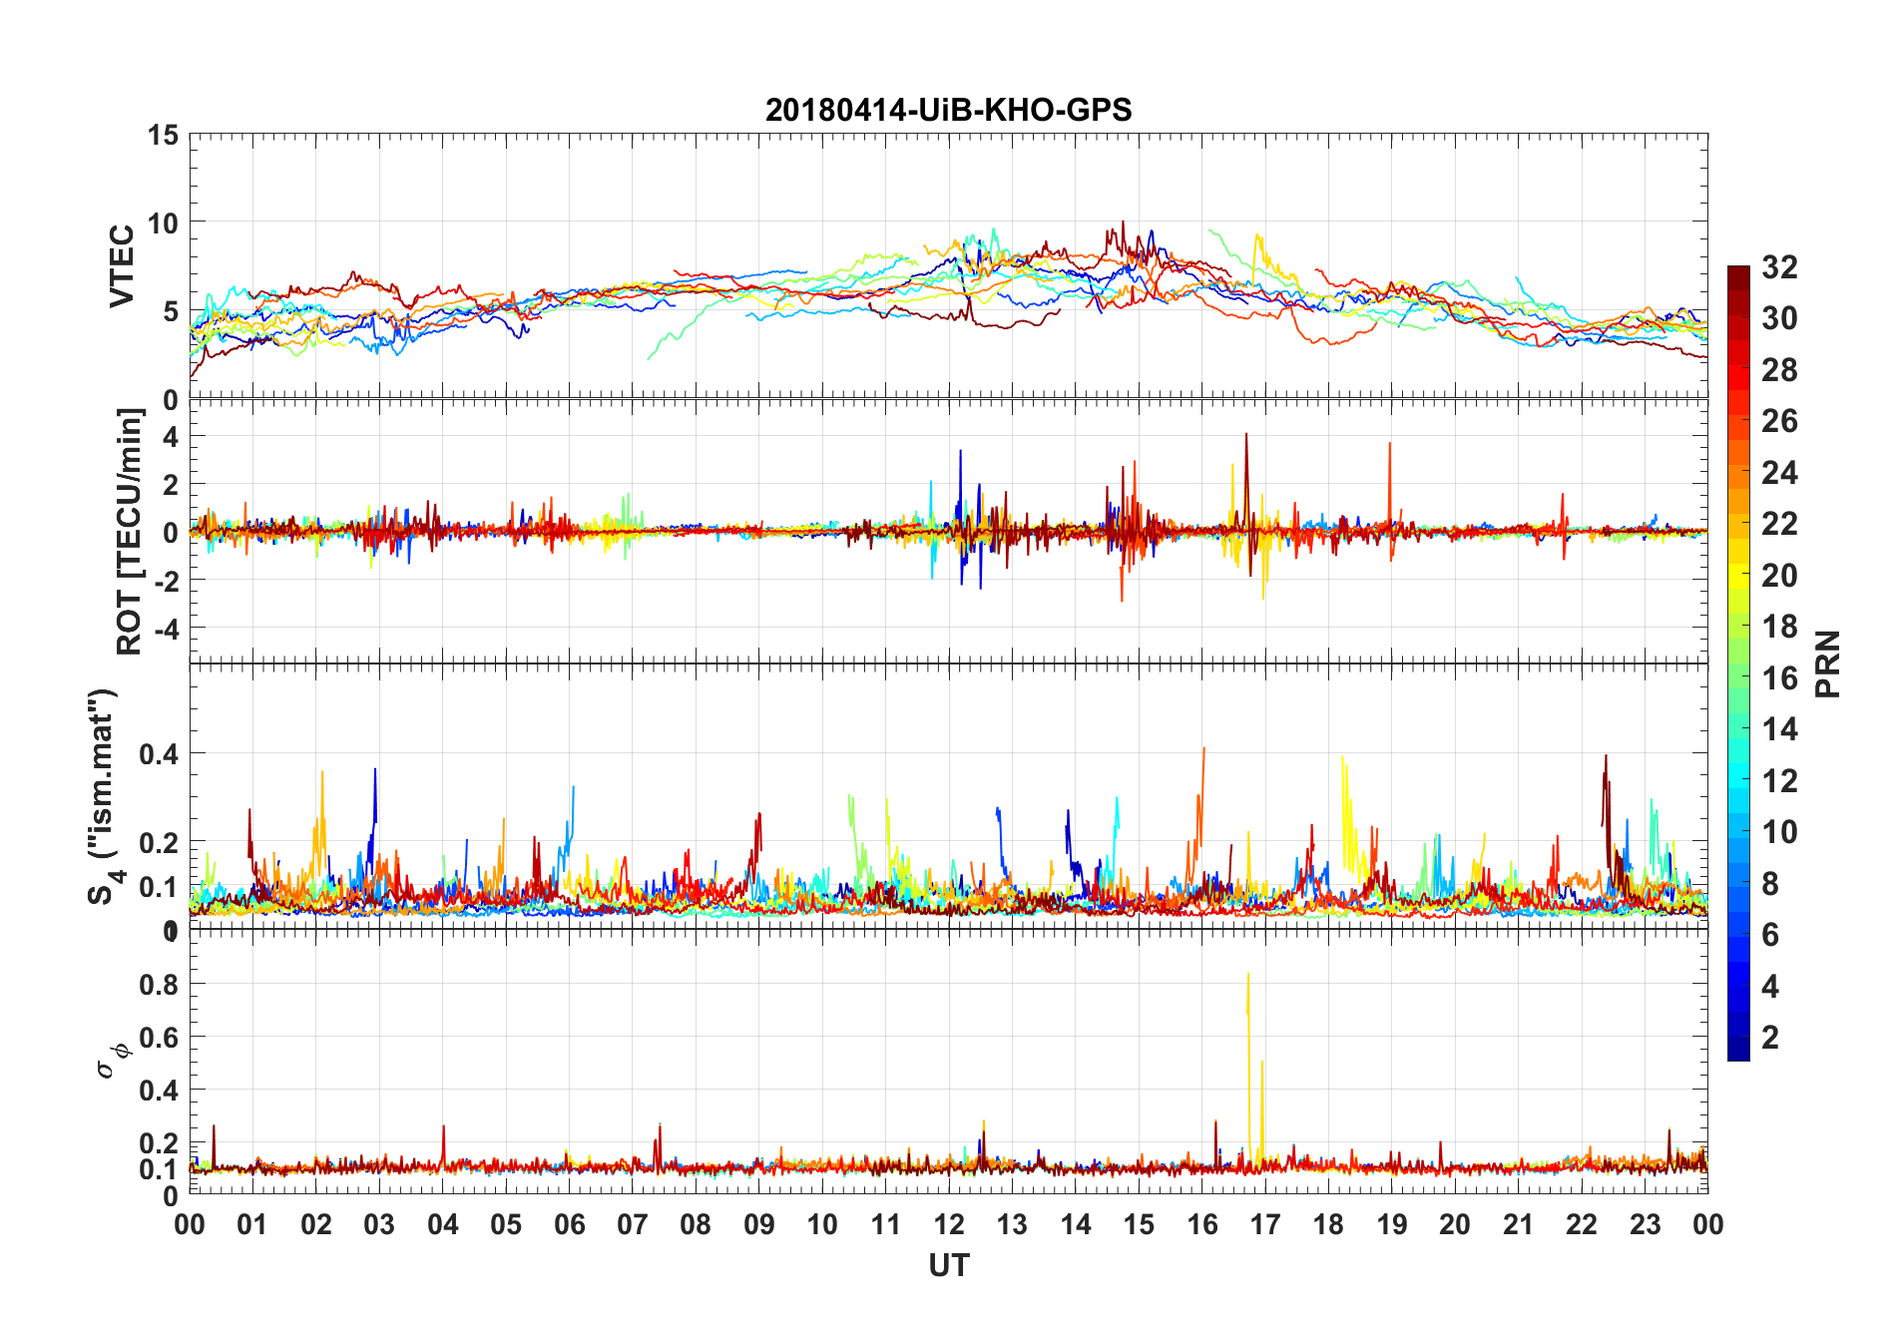The width and height of the screenshot is (1898, 1327).
Task: Click the "32" colorbar tick label
Action: [x=1779, y=266]
